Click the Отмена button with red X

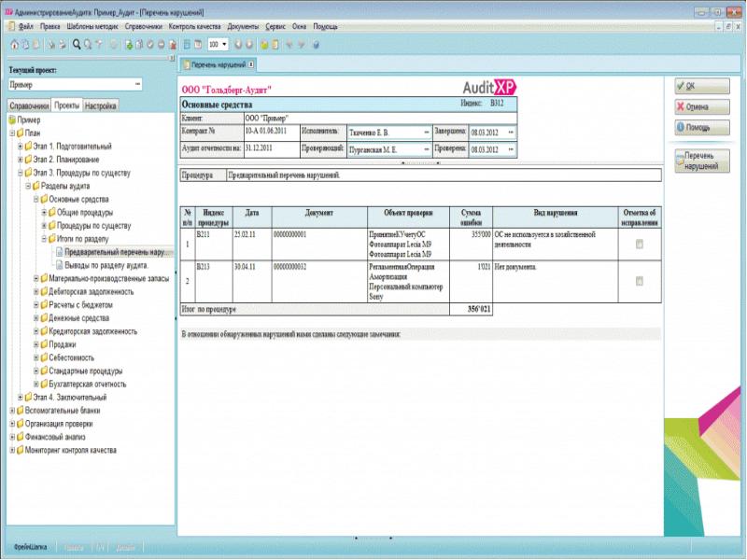(x=701, y=106)
